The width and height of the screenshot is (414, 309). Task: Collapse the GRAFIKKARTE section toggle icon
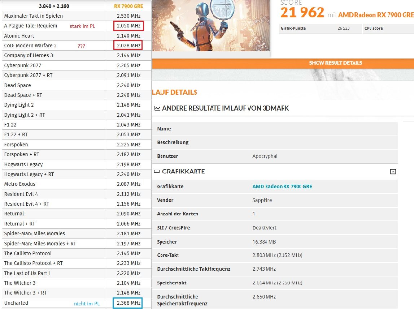pyautogui.click(x=393, y=172)
